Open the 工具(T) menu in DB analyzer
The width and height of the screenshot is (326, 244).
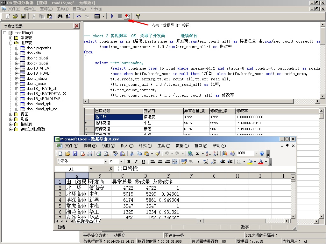[62, 9]
